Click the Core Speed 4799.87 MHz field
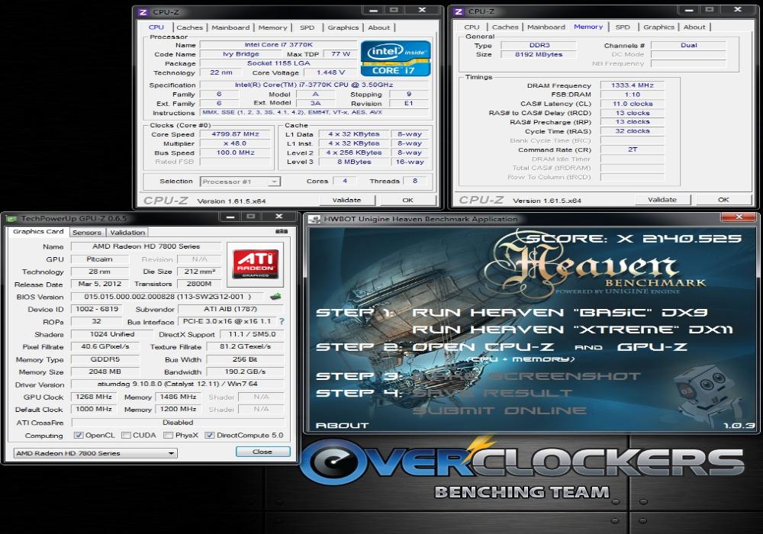The image size is (763, 534). [x=235, y=134]
